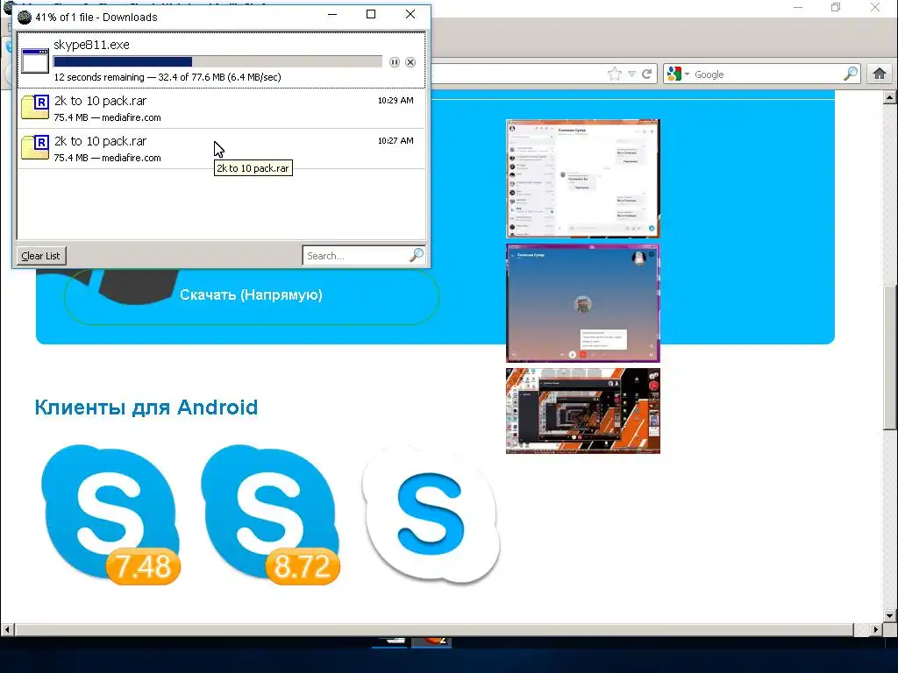Click the first taskbar window button
The width and height of the screenshot is (898, 673).
coord(390,642)
